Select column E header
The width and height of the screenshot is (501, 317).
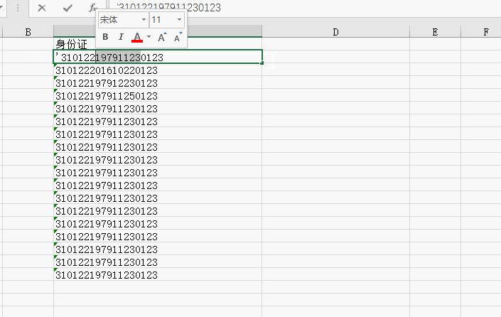pyautogui.click(x=434, y=31)
